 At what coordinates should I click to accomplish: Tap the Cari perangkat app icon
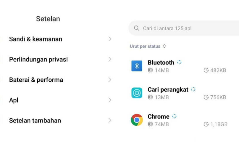click(137, 93)
